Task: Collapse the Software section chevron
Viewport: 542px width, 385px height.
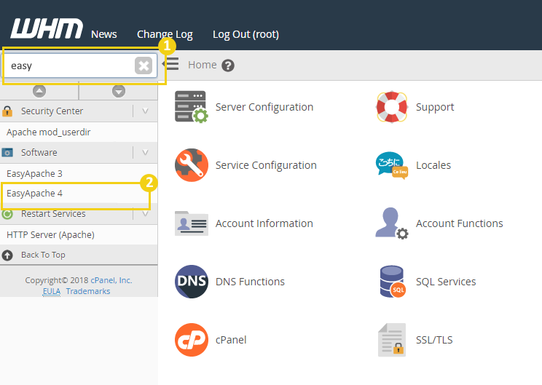Action: tap(145, 152)
